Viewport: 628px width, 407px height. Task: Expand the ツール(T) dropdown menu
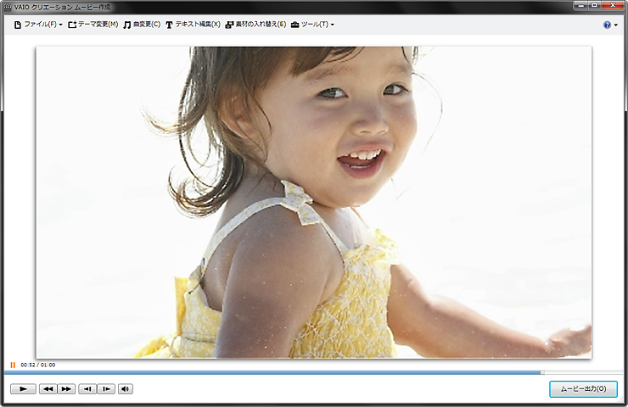(x=312, y=25)
